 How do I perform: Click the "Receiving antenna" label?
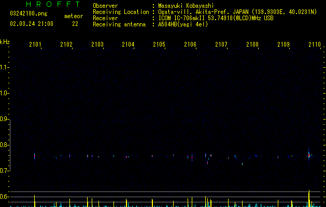click(119, 24)
